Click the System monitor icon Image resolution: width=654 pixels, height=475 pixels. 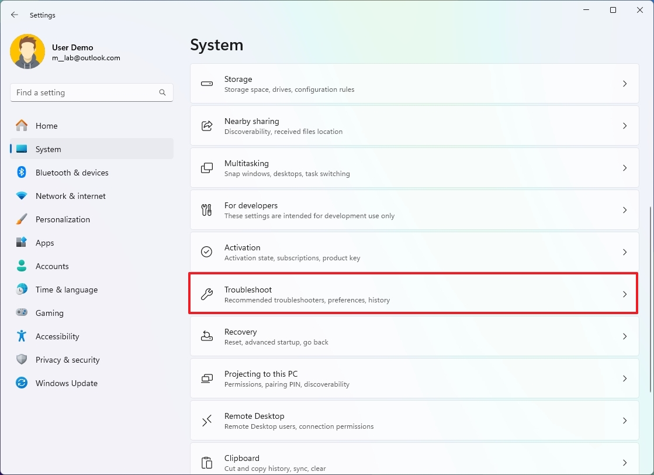coord(22,149)
